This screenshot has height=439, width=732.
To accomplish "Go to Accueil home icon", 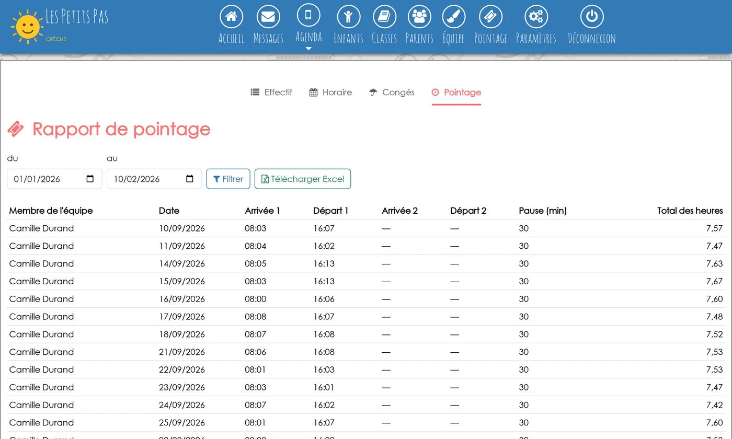I will click(x=231, y=17).
